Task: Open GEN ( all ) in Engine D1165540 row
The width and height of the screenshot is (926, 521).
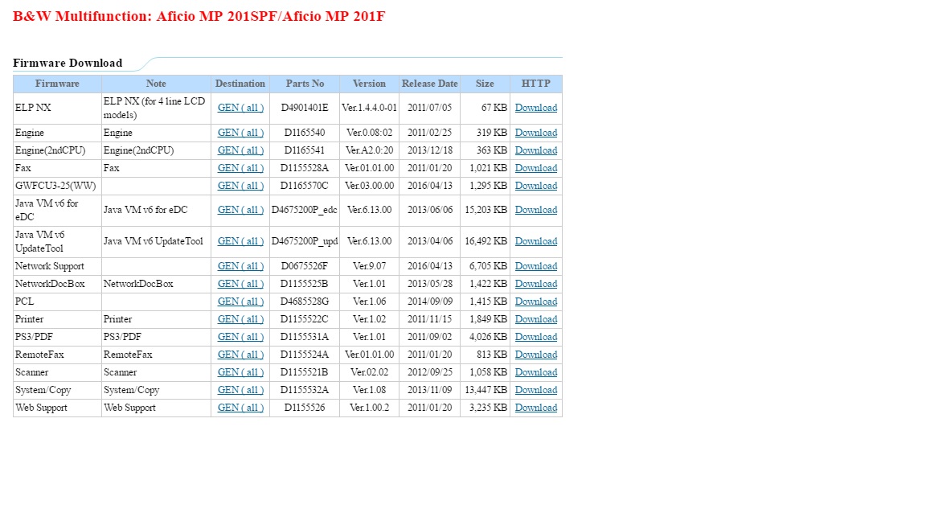Action: (x=240, y=133)
